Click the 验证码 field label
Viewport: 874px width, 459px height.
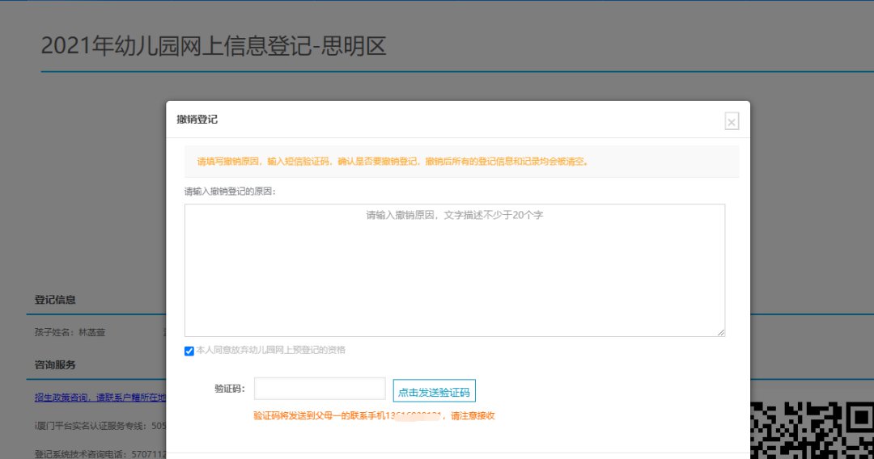(x=230, y=389)
